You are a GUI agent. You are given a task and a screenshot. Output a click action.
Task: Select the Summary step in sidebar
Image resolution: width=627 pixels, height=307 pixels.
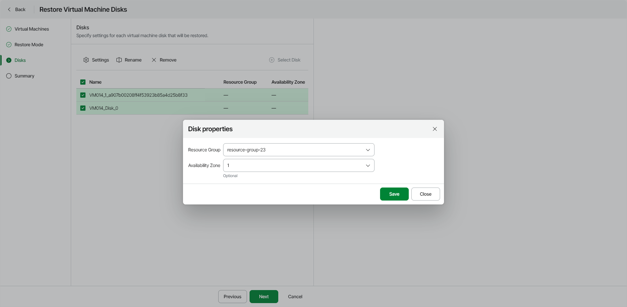click(24, 76)
